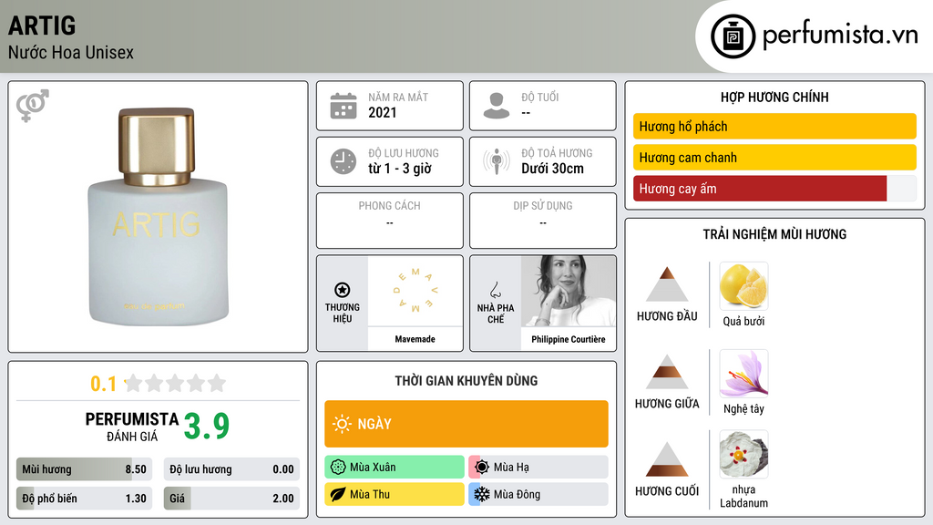
Task: Click the Độ lưu hương 0.00 score bar
Action: (231, 469)
